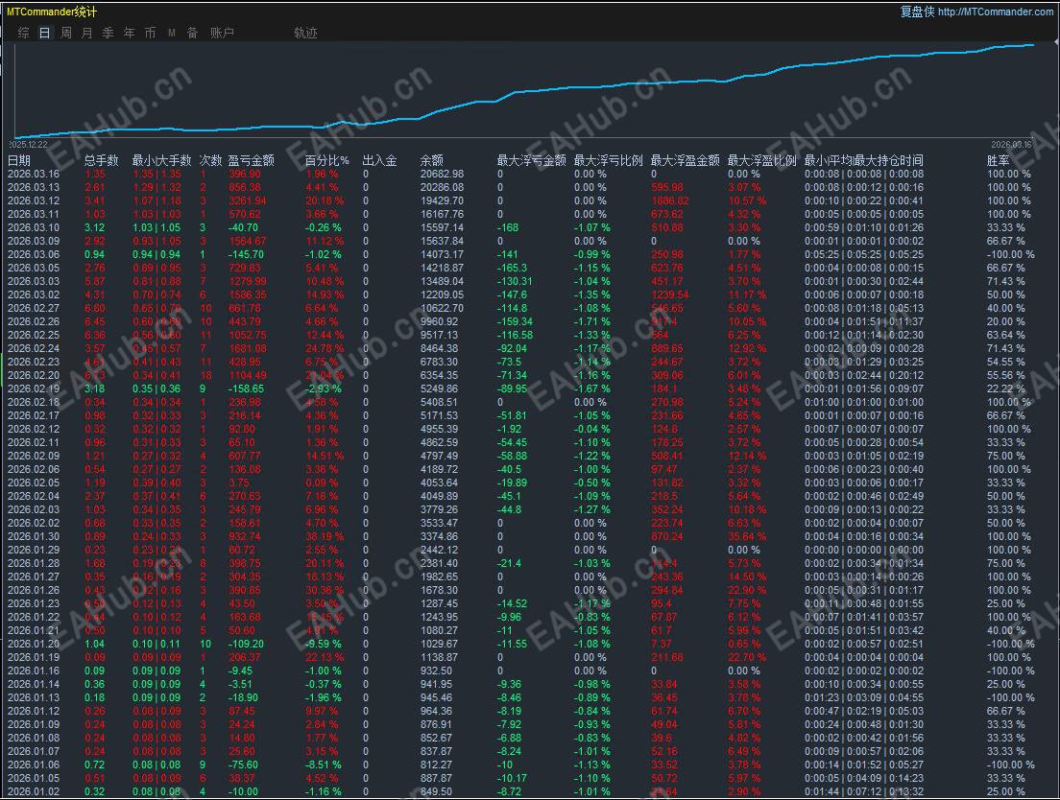1060x800 pixels.
Task: Click the 胜率 column header
Action: 998,160
